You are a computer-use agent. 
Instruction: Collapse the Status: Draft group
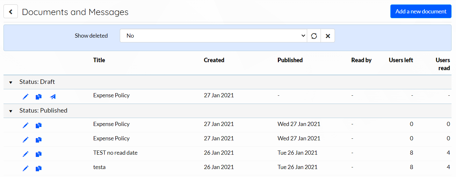[x=11, y=82]
